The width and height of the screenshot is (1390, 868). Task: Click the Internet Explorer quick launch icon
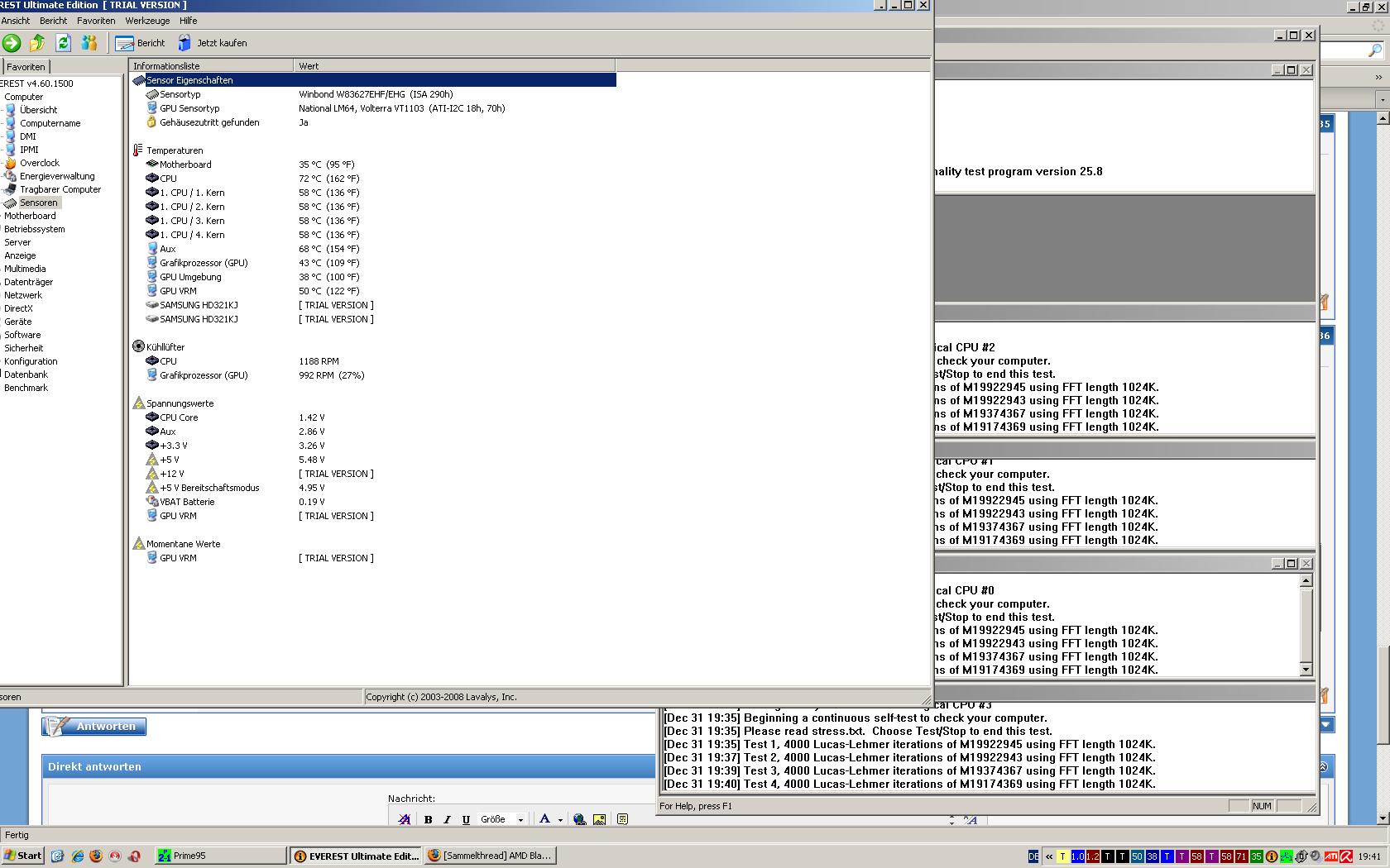coord(77,856)
